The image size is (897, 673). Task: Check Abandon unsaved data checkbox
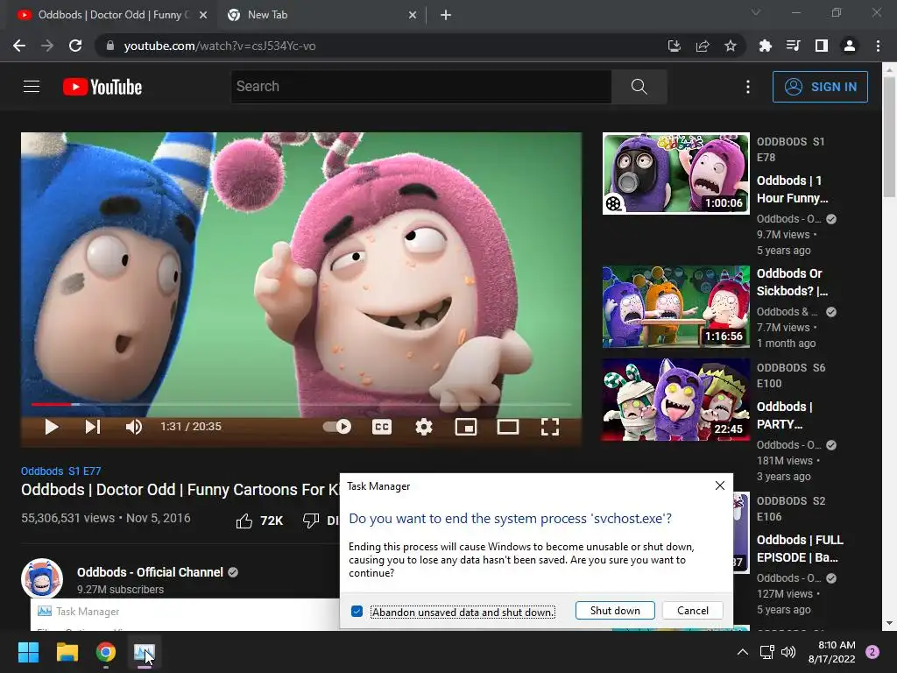357,611
